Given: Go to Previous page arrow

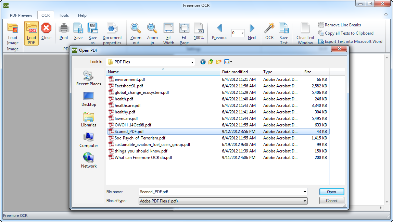Looking at the screenshot, I should [219, 28].
